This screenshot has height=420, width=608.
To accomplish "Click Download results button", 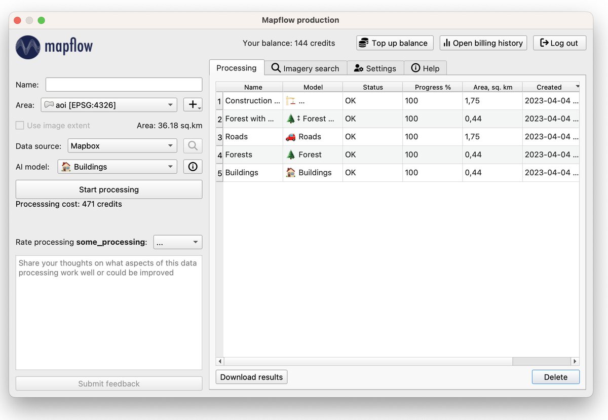I will pos(251,377).
